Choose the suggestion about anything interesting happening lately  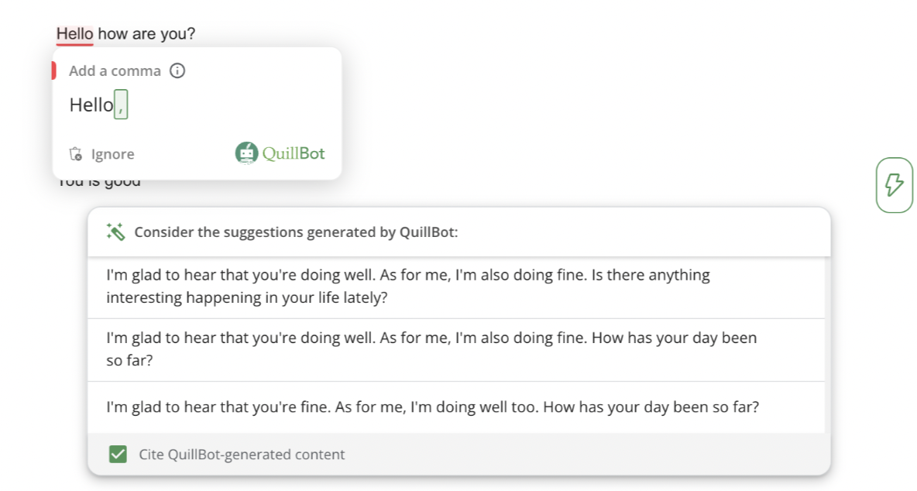407,286
